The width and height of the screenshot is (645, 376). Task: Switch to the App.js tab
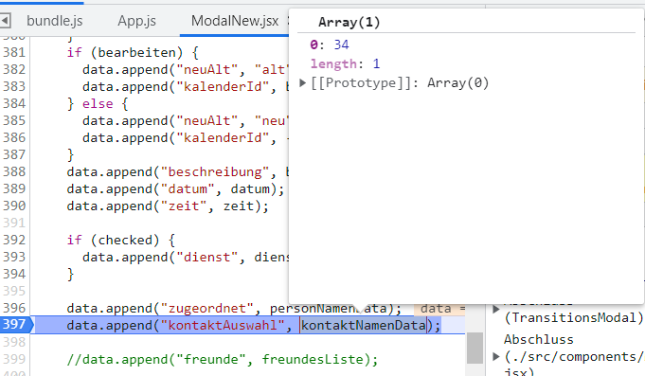click(136, 21)
